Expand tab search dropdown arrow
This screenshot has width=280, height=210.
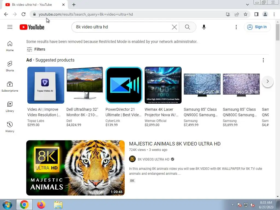tap(247, 5)
